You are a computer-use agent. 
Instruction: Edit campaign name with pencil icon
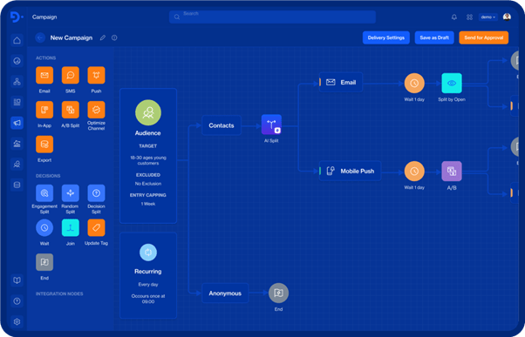click(x=103, y=37)
